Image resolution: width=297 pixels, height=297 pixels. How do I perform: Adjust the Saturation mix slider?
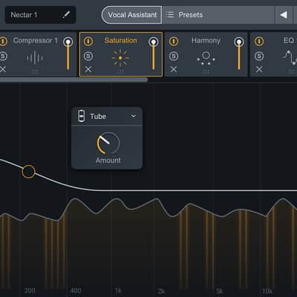pyautogui.click(x=154, y=53)
